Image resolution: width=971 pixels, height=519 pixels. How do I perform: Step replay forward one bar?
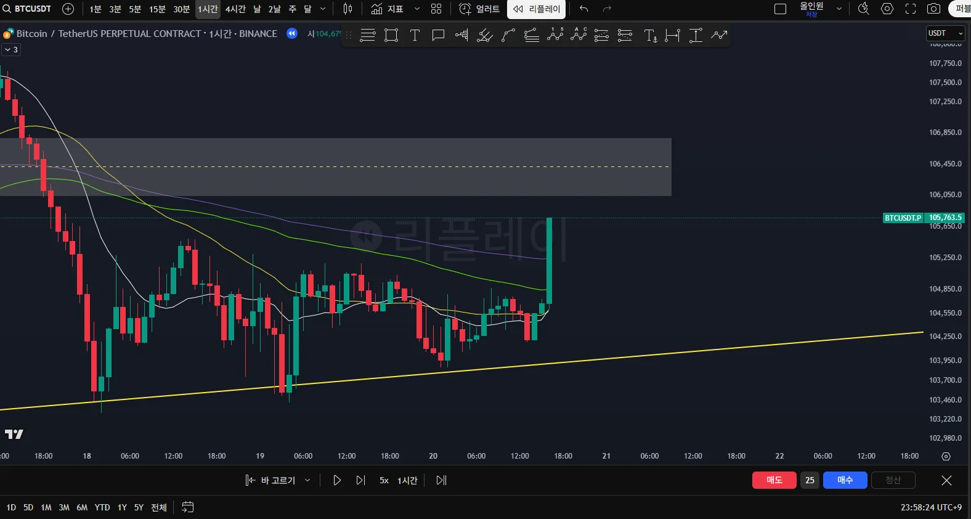(360, 480)
